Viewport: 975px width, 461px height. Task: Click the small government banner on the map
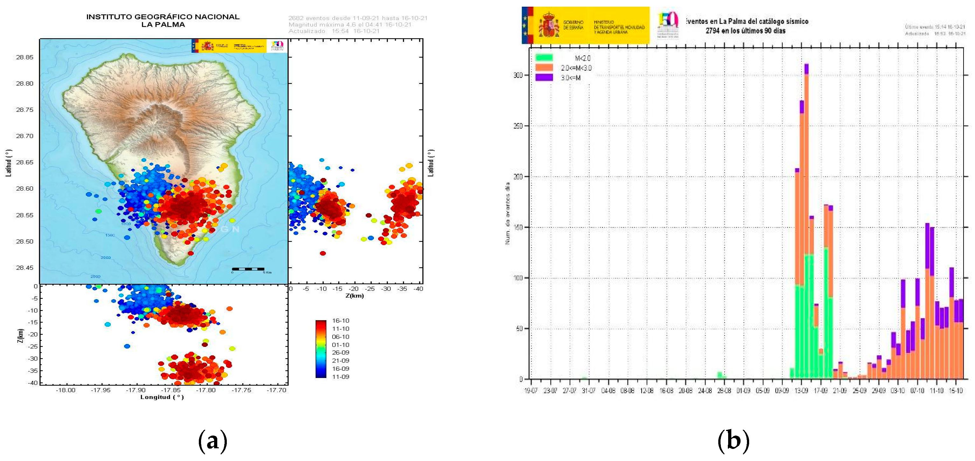[x=229, y=46]
